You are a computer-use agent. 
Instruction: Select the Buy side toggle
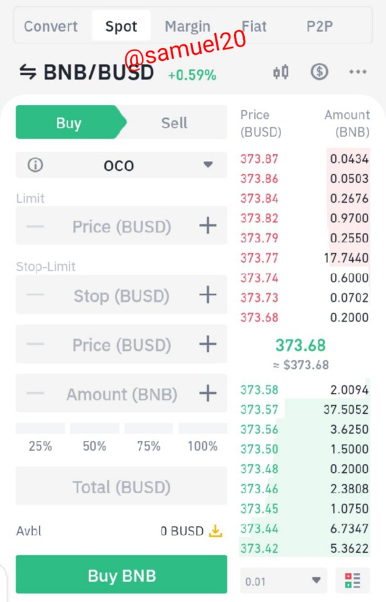[69, 123]
